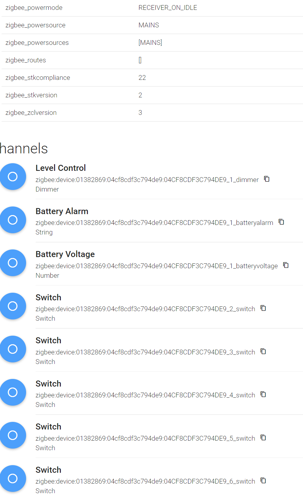Toggle the Battery Voltage channel link circle
303x503 pixels.
(13, 263)
